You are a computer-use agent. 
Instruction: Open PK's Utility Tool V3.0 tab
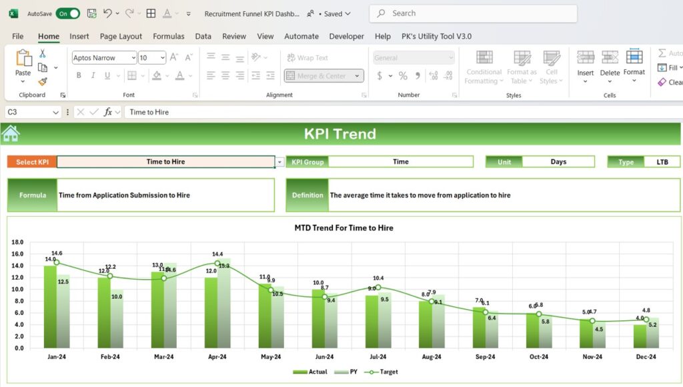436,36
